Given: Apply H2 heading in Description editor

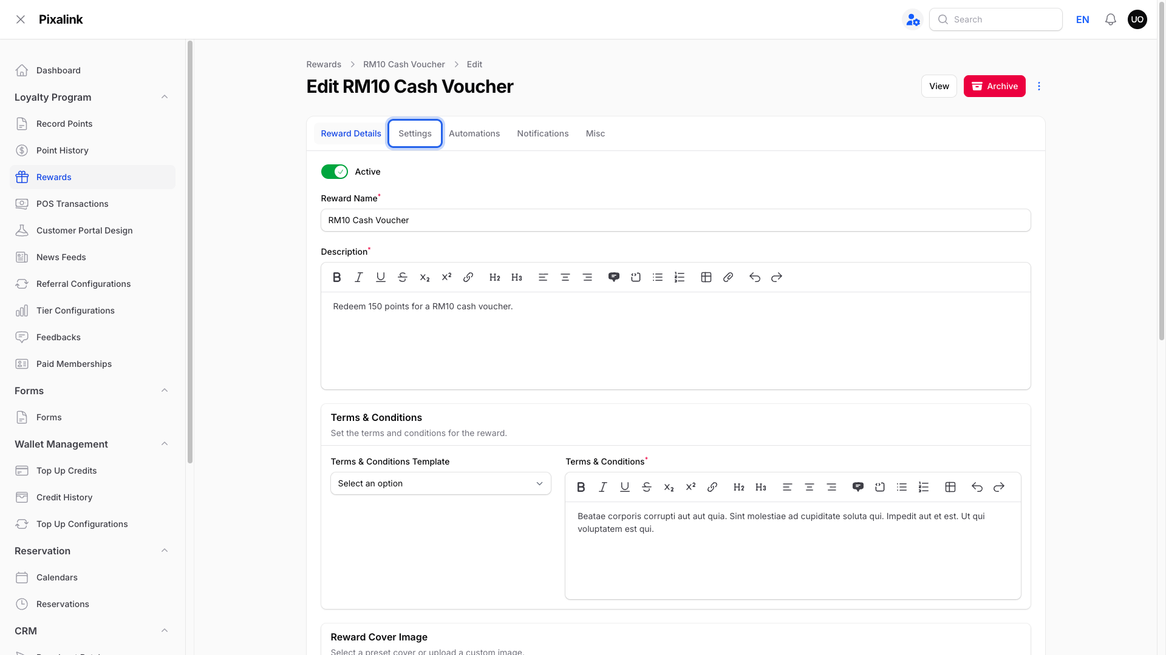Looking at the screenshot, I should coord(495,277).
